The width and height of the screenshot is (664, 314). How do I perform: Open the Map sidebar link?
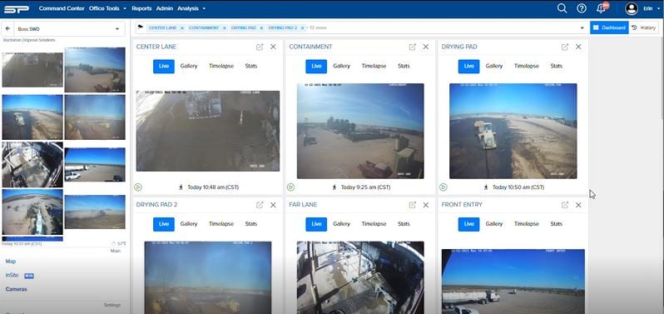point(11,262)
